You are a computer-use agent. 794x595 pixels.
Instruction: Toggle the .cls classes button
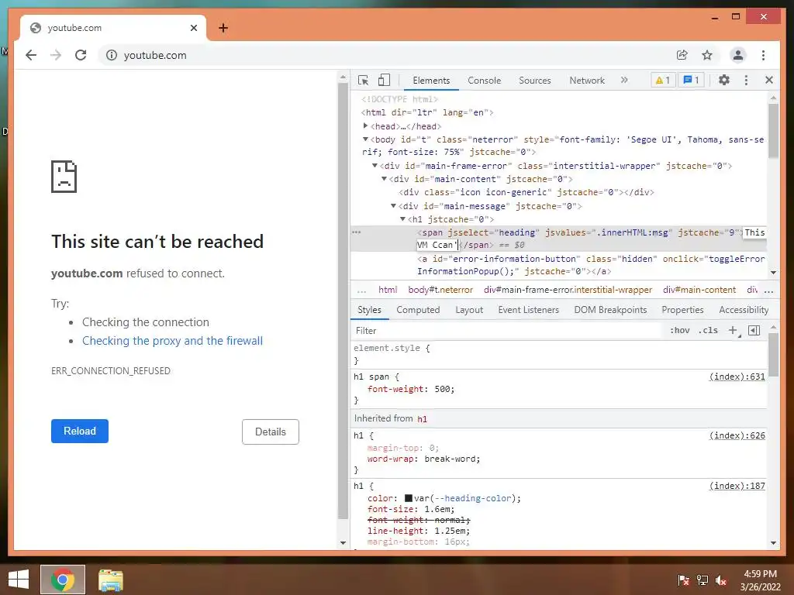(x=708, y=330)
